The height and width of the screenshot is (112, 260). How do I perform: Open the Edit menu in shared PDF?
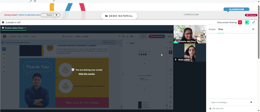(x=19, y=36)
